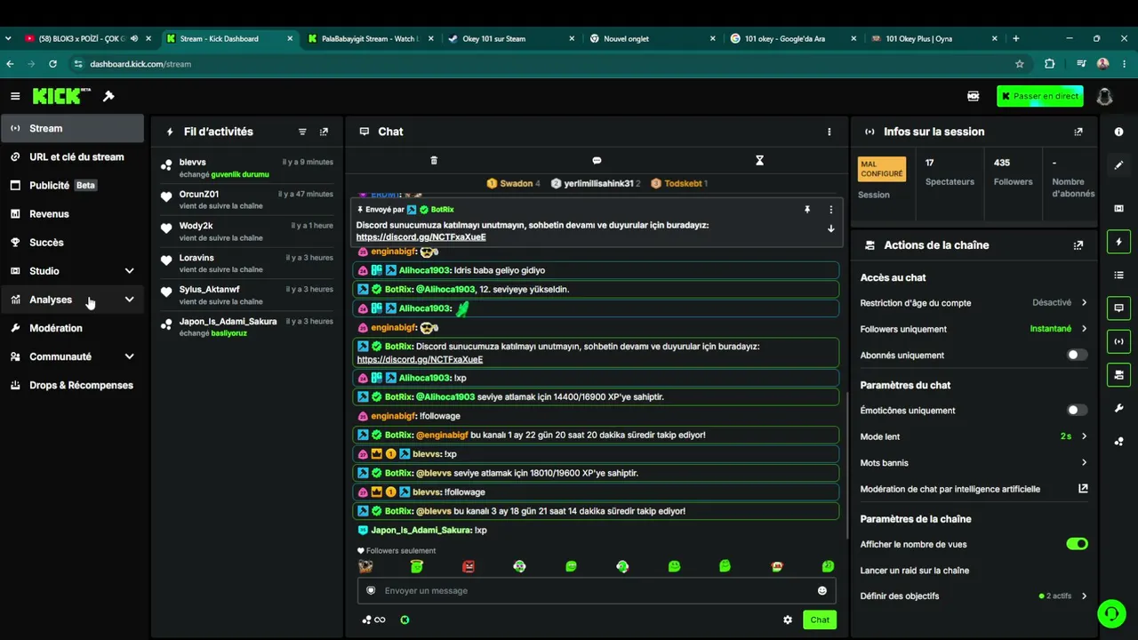The width and height of the screenshot is (1138, 640).
Task: Click the icon left of Passer en direct
Action: tap(974, 96)
